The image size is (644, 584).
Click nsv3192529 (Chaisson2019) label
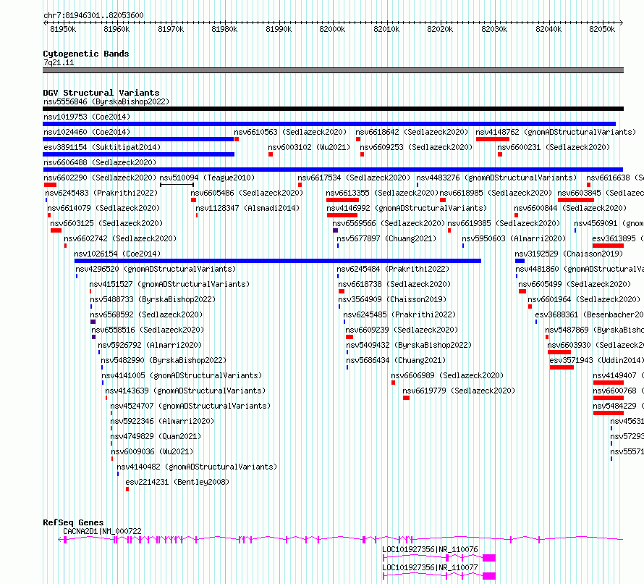(x=569, y=254)
